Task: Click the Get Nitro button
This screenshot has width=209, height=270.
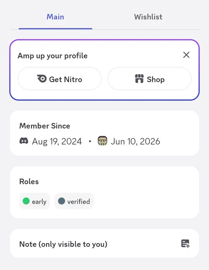Action: 60,79
